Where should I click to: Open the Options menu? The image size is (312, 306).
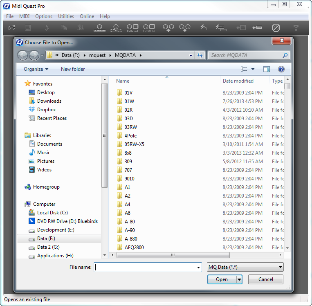(x=44, y=16)
